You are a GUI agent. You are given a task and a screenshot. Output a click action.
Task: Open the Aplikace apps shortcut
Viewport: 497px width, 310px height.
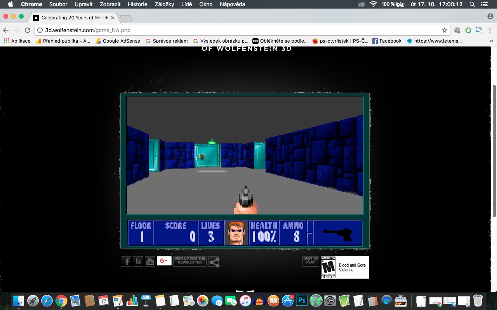pyautogui.click(x=17, y=41)
